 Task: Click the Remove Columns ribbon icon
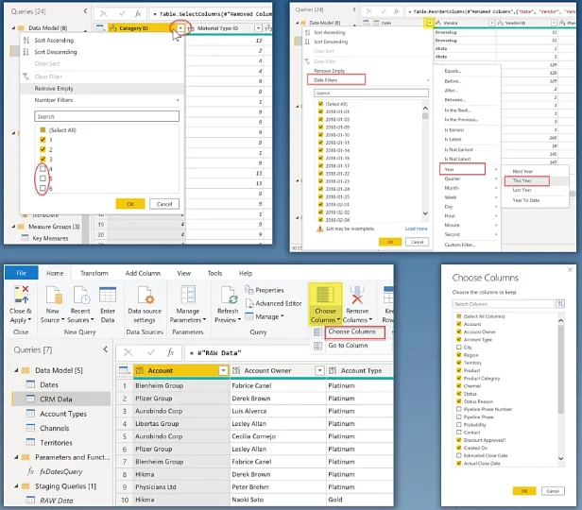coord(357,296)
